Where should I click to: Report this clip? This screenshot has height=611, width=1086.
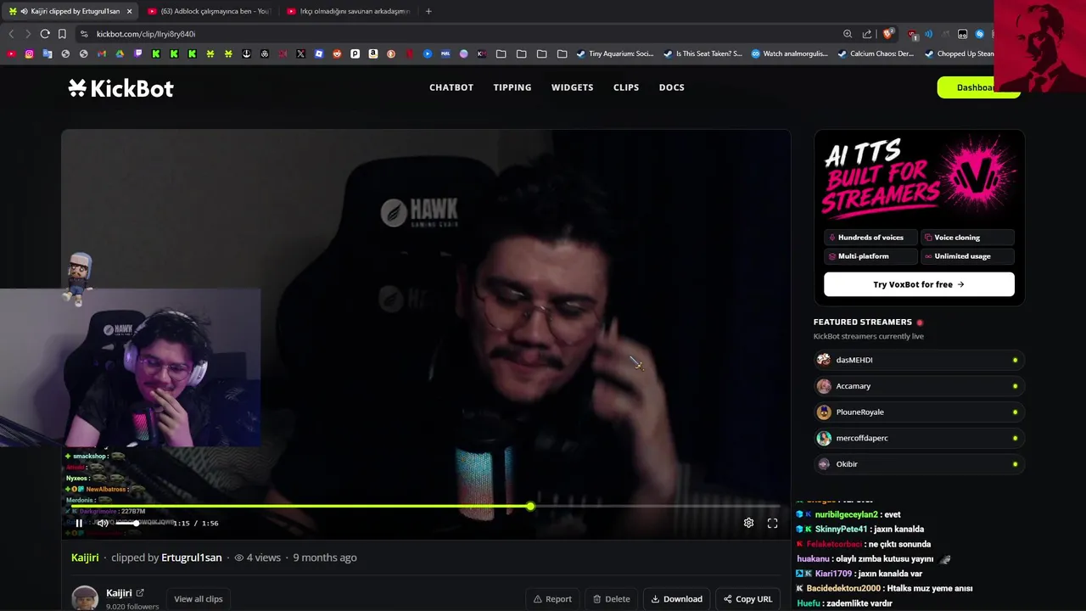tap(552, 599)
